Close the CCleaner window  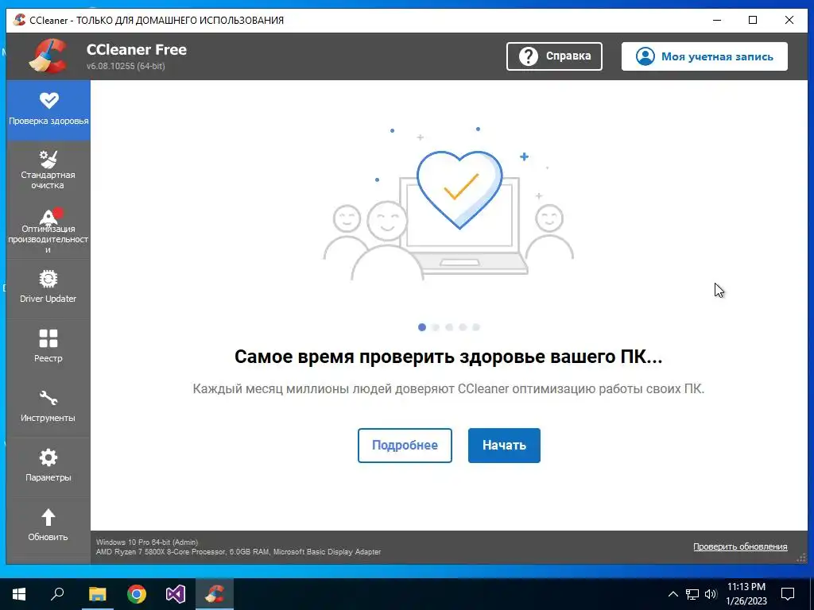tap(789, 20)
